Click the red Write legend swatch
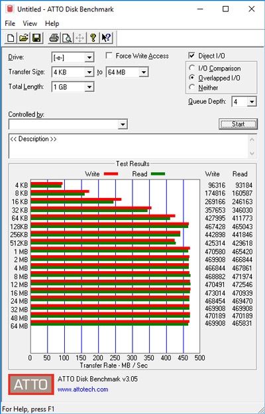Image resolution: width=265 pixels, height=414 pixels. pos(111,174)
